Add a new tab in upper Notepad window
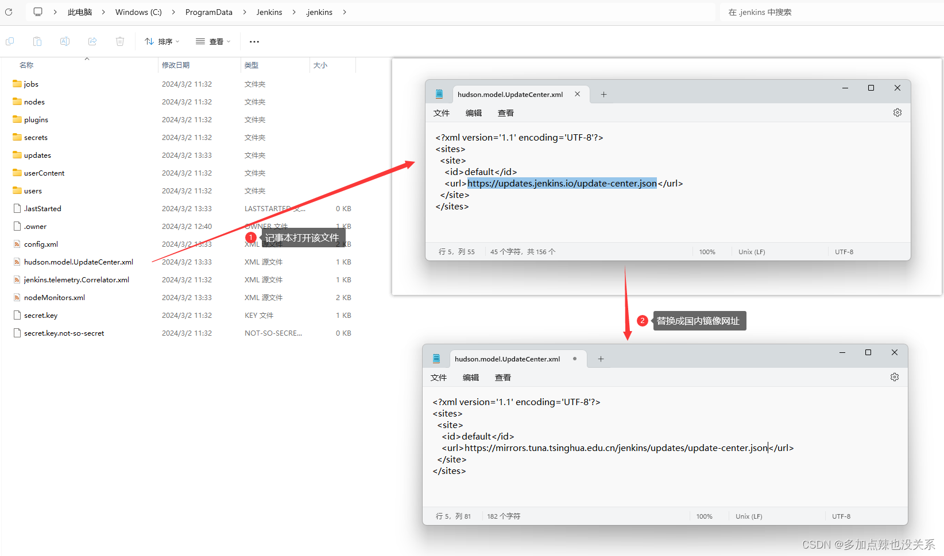Screen dimensions: 944x556 603,95
